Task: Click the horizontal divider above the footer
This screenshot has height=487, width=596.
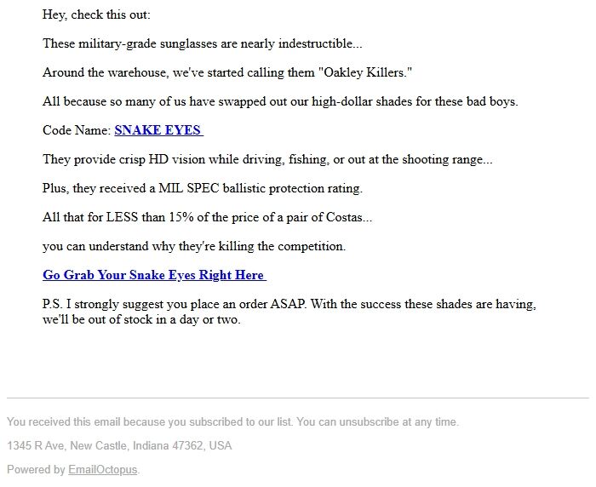Action: point(298,398)
